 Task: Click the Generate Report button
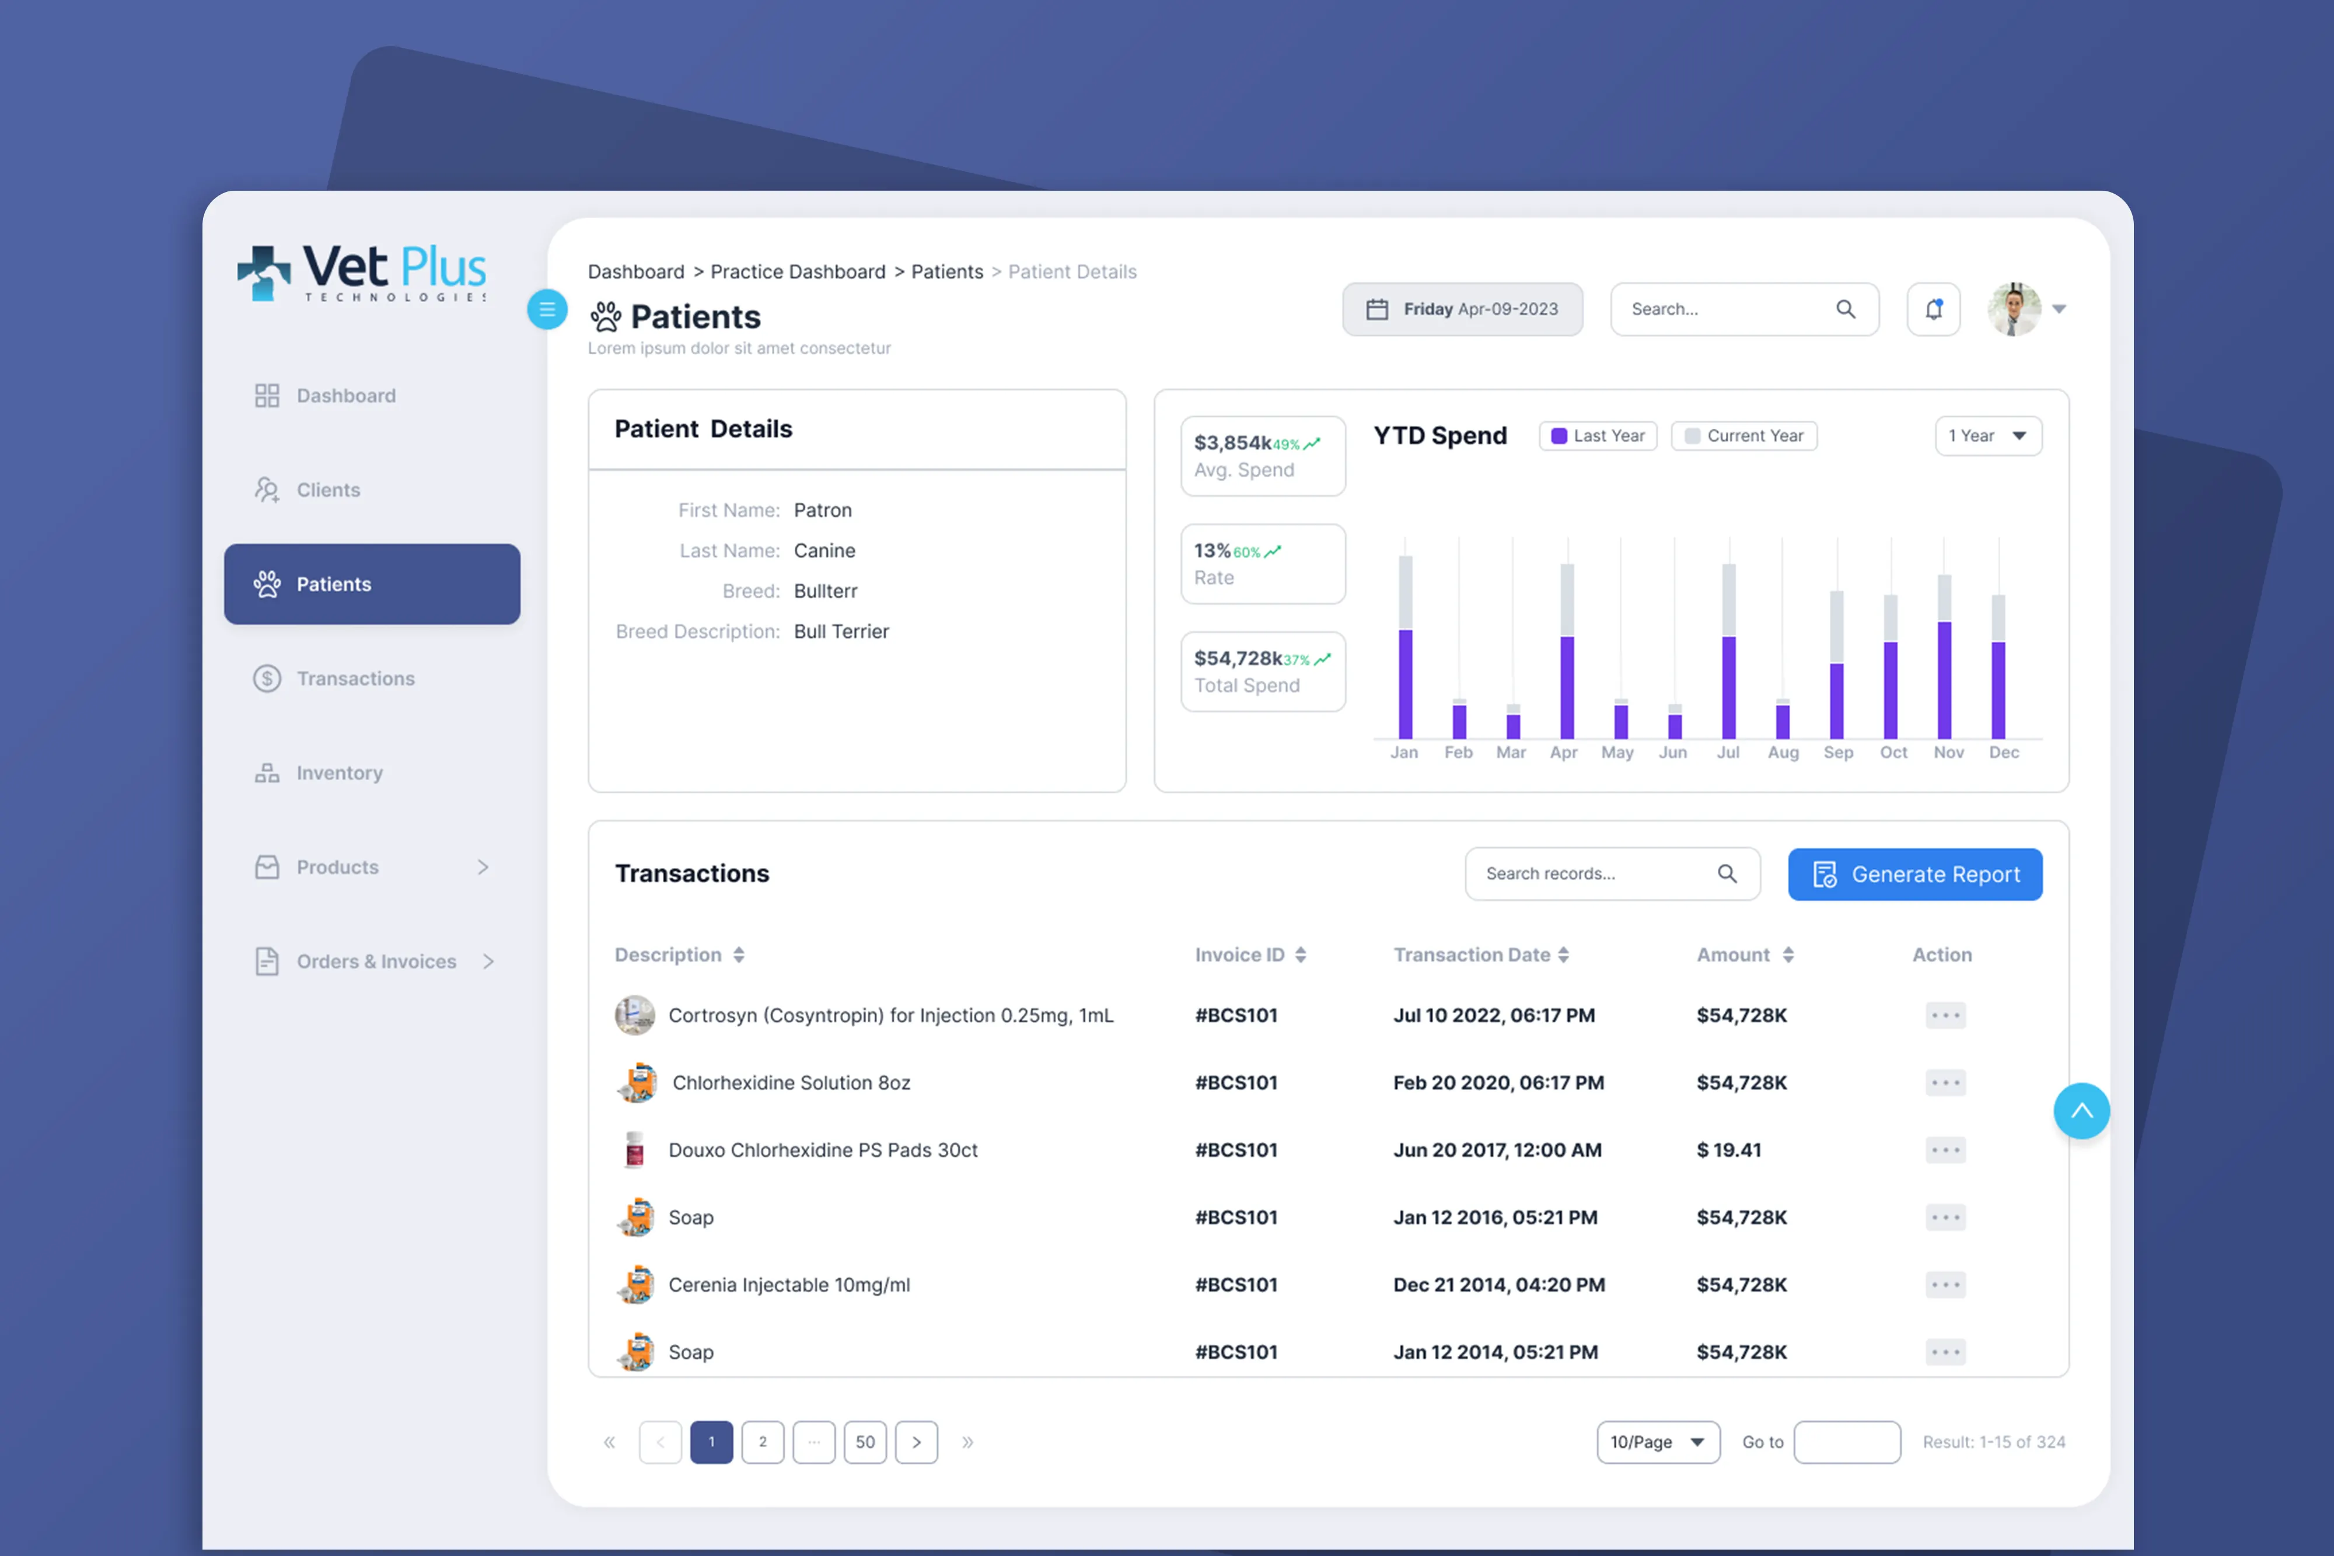(x=1914, y=874)
